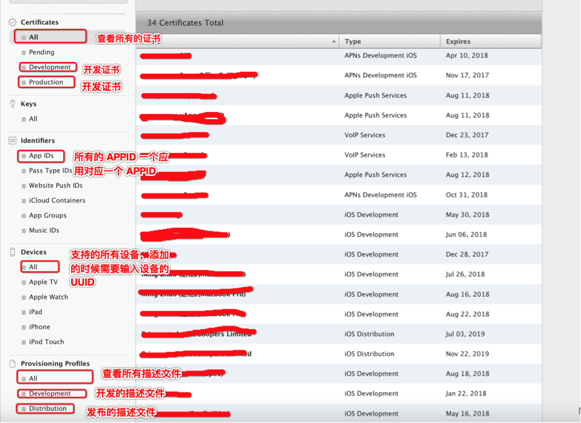Sort certificates by Type column header

[353, 42]
